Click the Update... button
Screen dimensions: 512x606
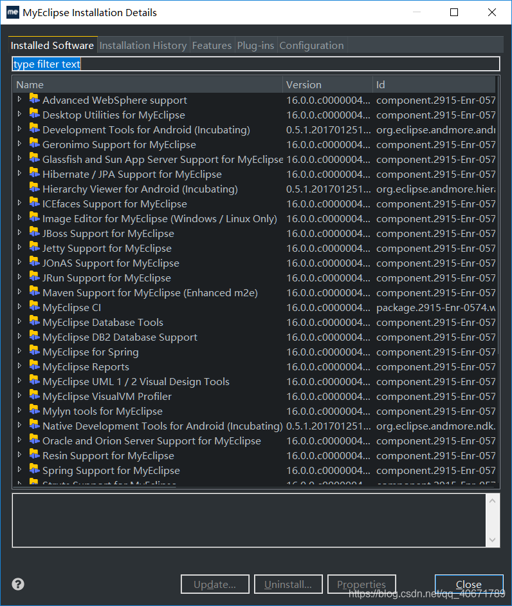pyautogui.click(x=215, y=584)
